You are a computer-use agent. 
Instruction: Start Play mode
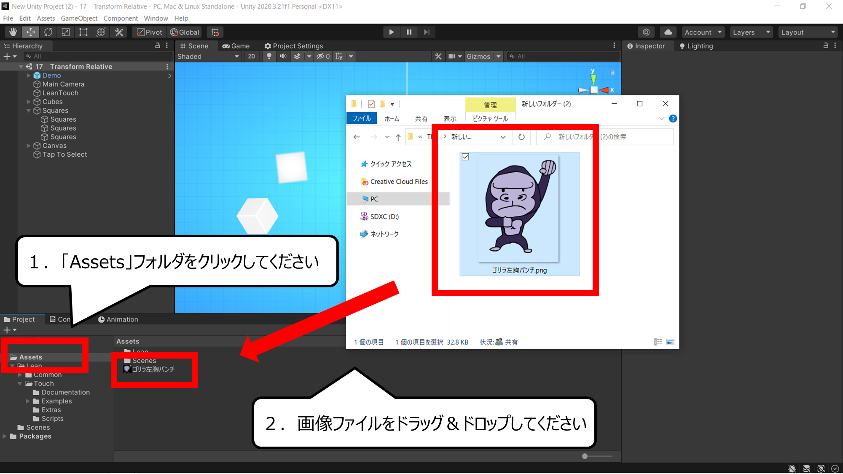click(391, 32)
